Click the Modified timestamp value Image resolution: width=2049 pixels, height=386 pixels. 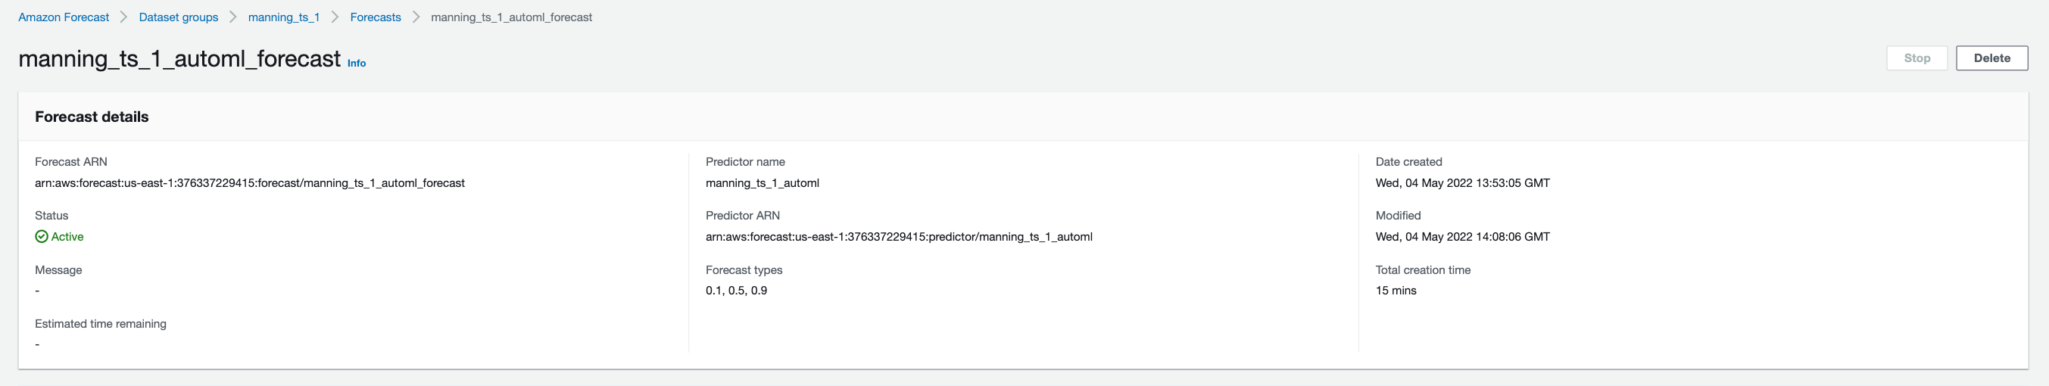coord(1462,237)
